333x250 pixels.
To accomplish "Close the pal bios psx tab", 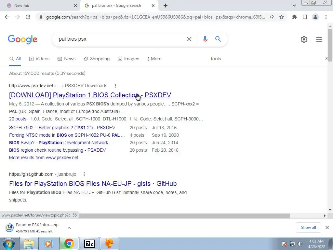I will [x=153, y=6].
